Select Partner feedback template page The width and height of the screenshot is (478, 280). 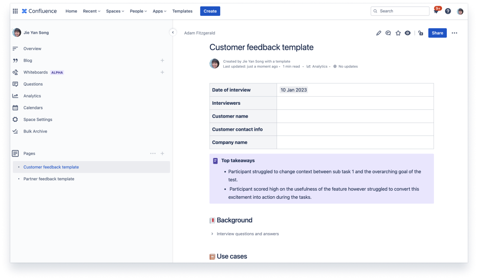click(x=49, y=179)
